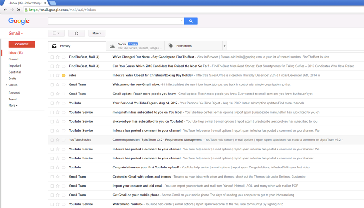
Task: Star the sales email
Action: [x=58, y=75]
